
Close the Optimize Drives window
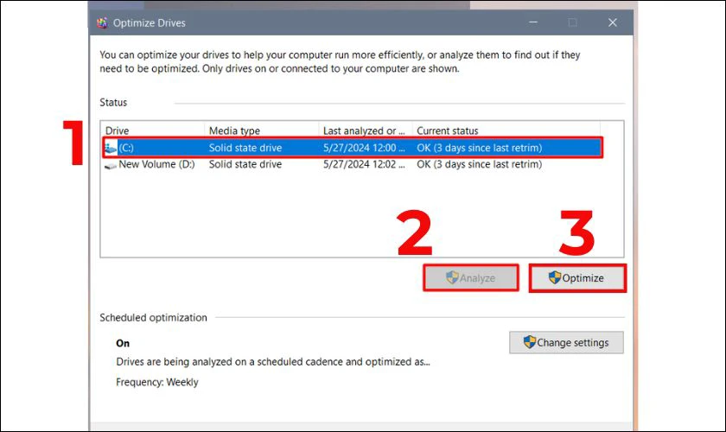click(613, 22)
